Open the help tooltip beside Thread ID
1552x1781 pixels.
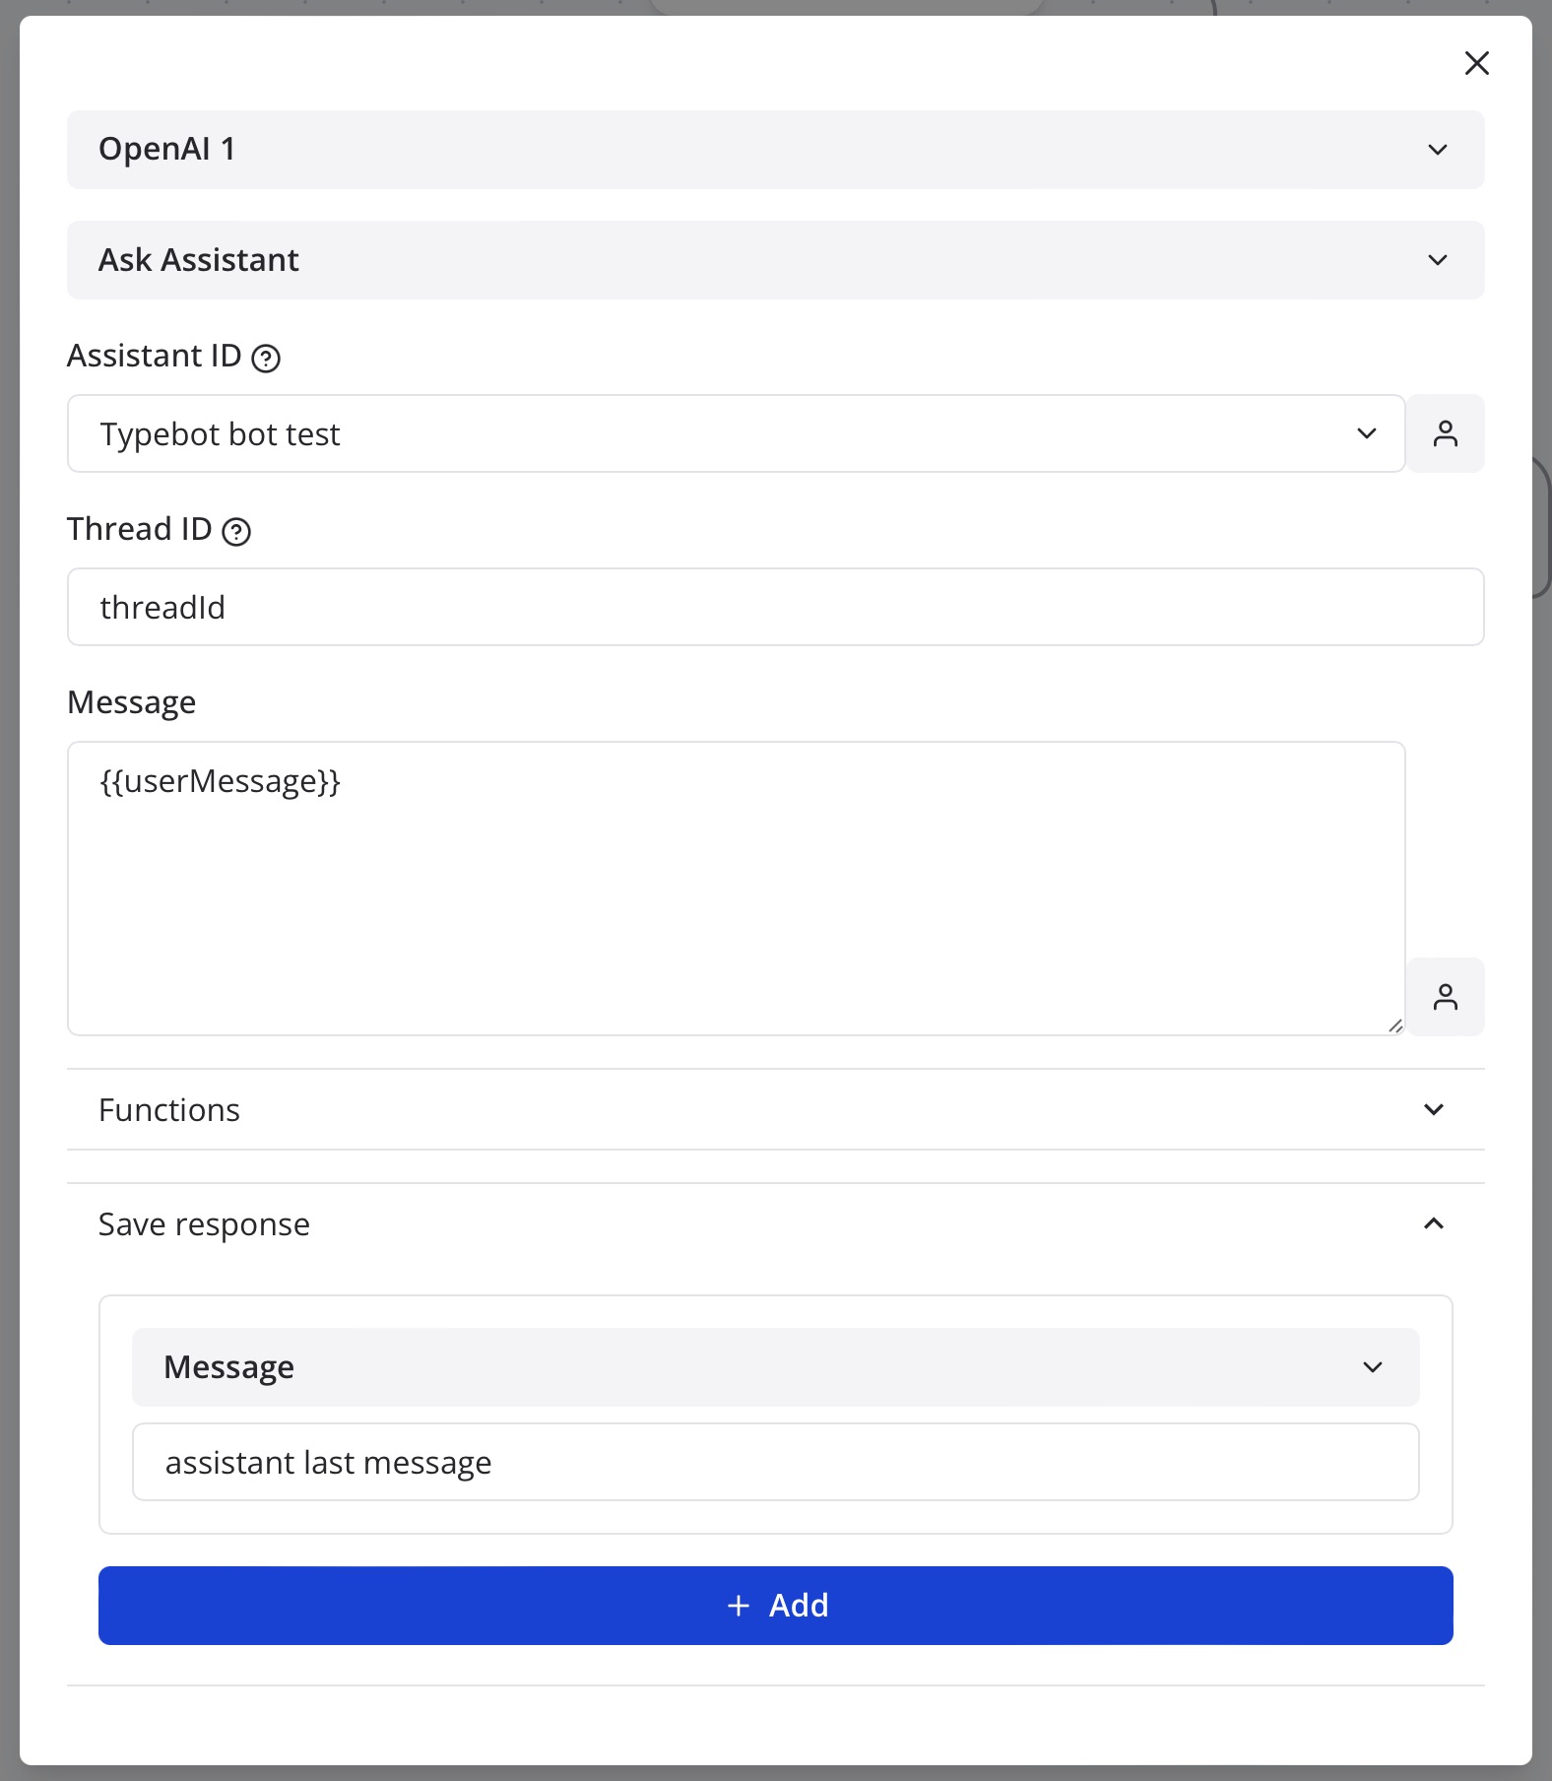coord(236,531)
